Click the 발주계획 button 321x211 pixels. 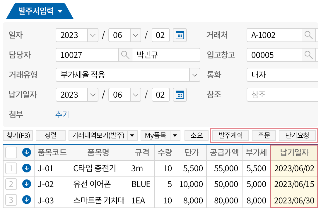point(230,136)
